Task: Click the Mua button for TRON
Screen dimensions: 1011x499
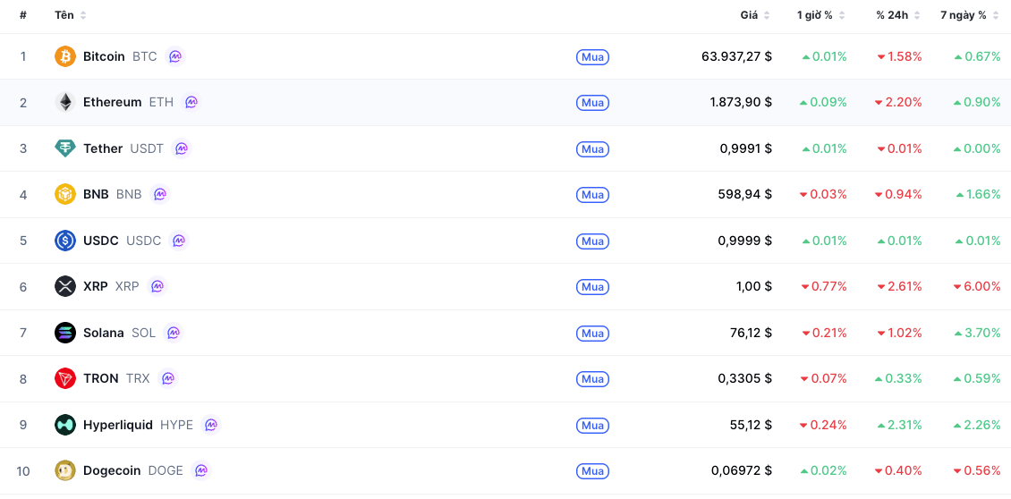Action: pos(592,378)
